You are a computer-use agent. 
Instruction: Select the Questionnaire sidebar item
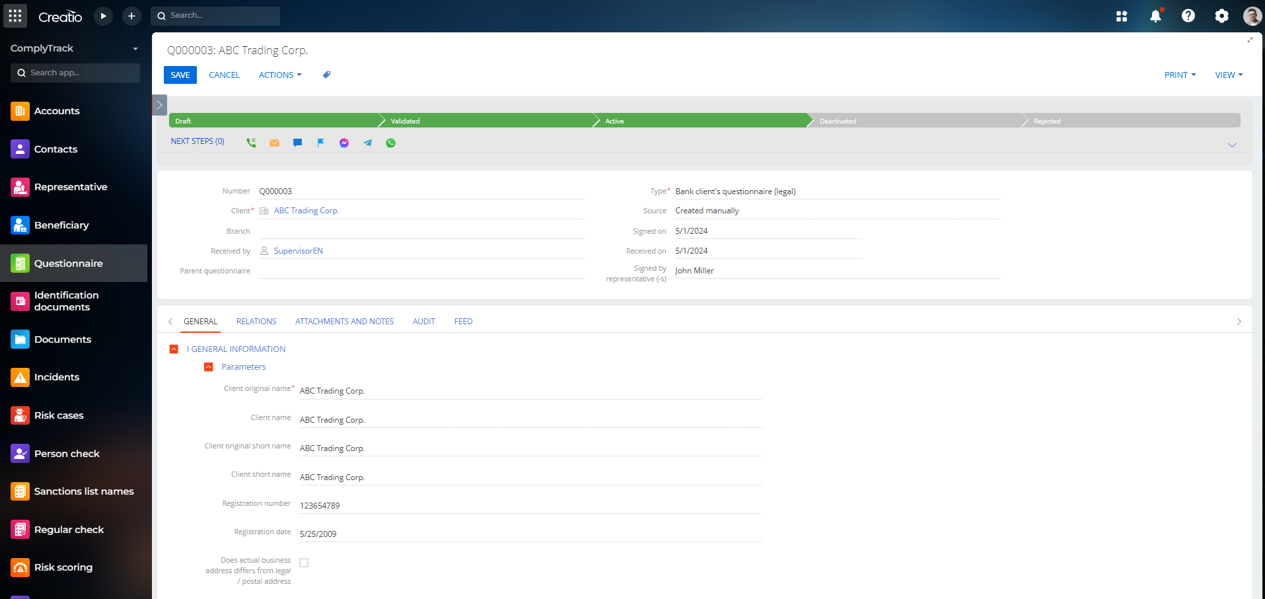click(x=74, y=264)
